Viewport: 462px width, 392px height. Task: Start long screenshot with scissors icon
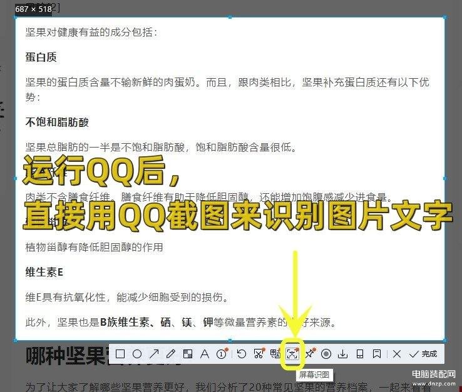(x=259, y=353)
